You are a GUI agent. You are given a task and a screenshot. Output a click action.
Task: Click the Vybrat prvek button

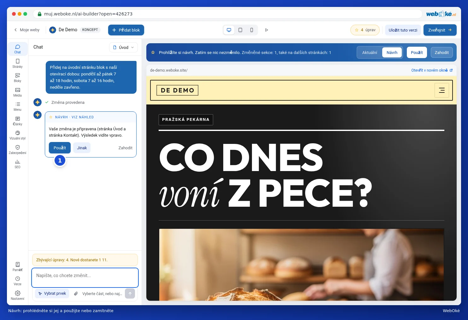(52, 293)
